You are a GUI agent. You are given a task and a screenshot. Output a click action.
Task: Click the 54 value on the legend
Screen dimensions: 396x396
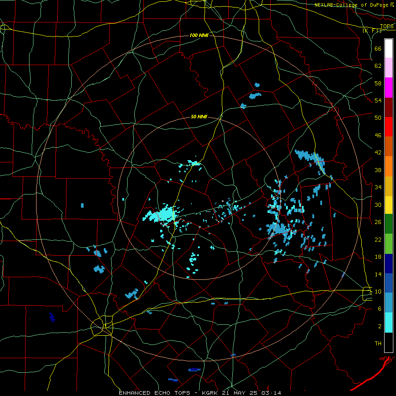[x=378, y=100]
